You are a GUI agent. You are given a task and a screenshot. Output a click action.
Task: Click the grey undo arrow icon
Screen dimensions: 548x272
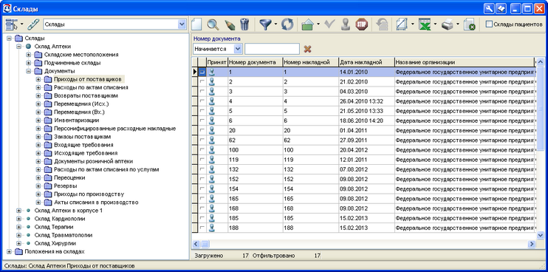click(383, 24)
